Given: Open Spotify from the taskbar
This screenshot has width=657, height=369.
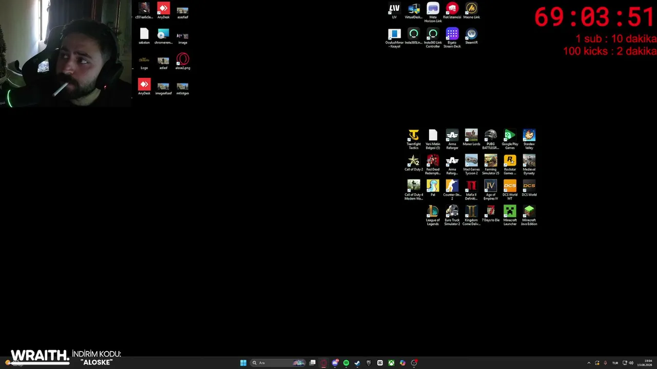Looking at the screenshot, I should point(346,363).
